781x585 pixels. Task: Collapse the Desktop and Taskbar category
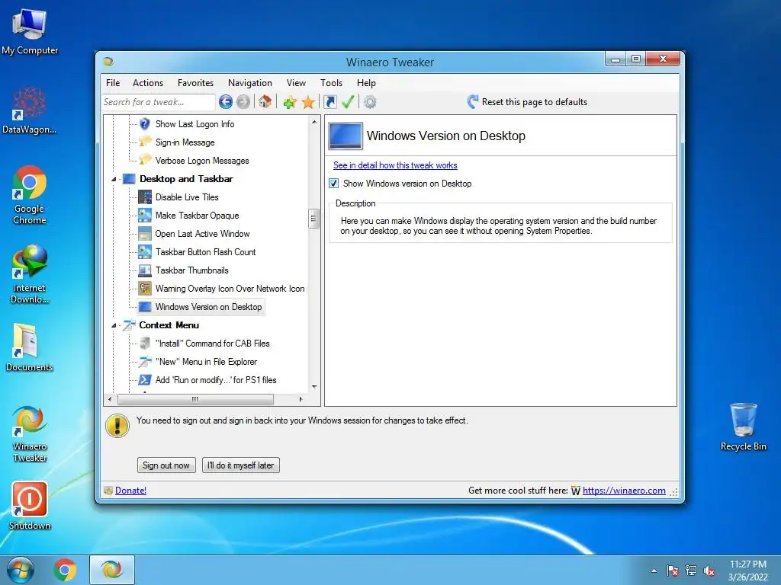click(x=114, y=179)
